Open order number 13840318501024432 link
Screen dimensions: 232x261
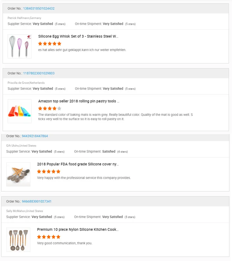click(x=39, y=8)
